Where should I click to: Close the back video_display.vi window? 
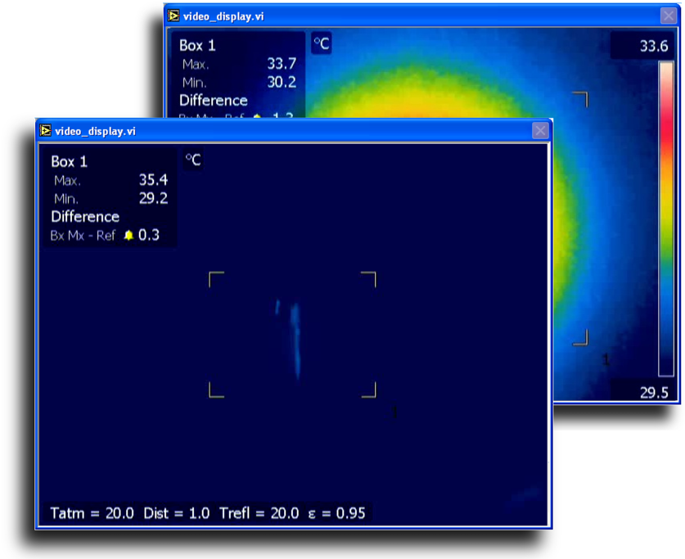point(668,16)
